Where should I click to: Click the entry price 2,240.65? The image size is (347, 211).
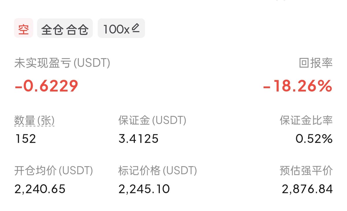point(40,189)
